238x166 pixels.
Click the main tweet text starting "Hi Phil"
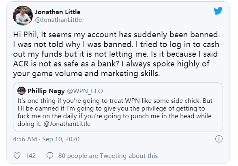[x=116, y=54]
